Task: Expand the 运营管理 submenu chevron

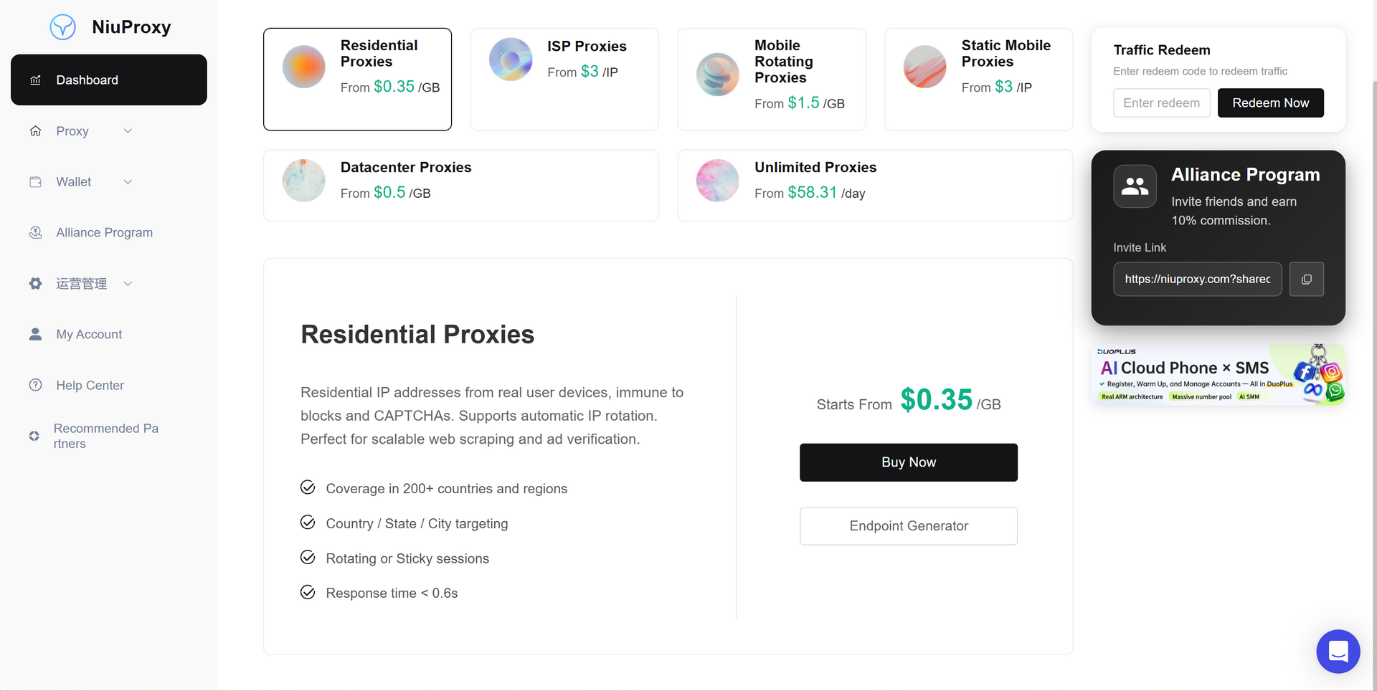Action: point(128,284)
